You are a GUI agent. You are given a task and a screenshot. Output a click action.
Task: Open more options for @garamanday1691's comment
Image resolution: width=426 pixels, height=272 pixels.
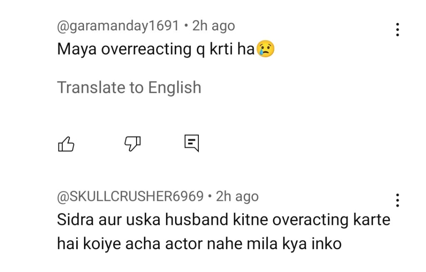(397, 30)
